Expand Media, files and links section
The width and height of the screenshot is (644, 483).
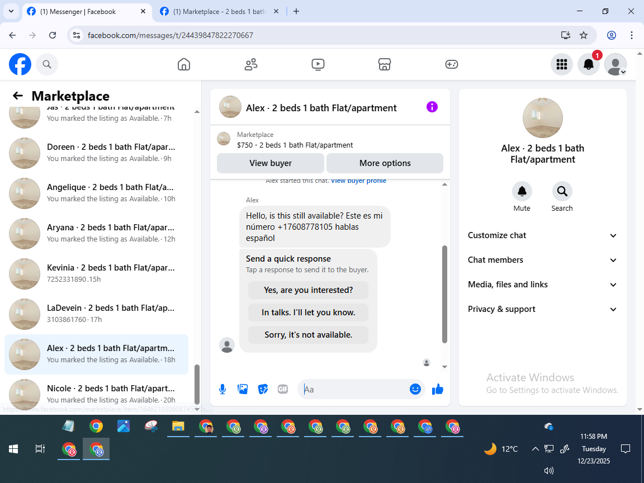[542, 285]
